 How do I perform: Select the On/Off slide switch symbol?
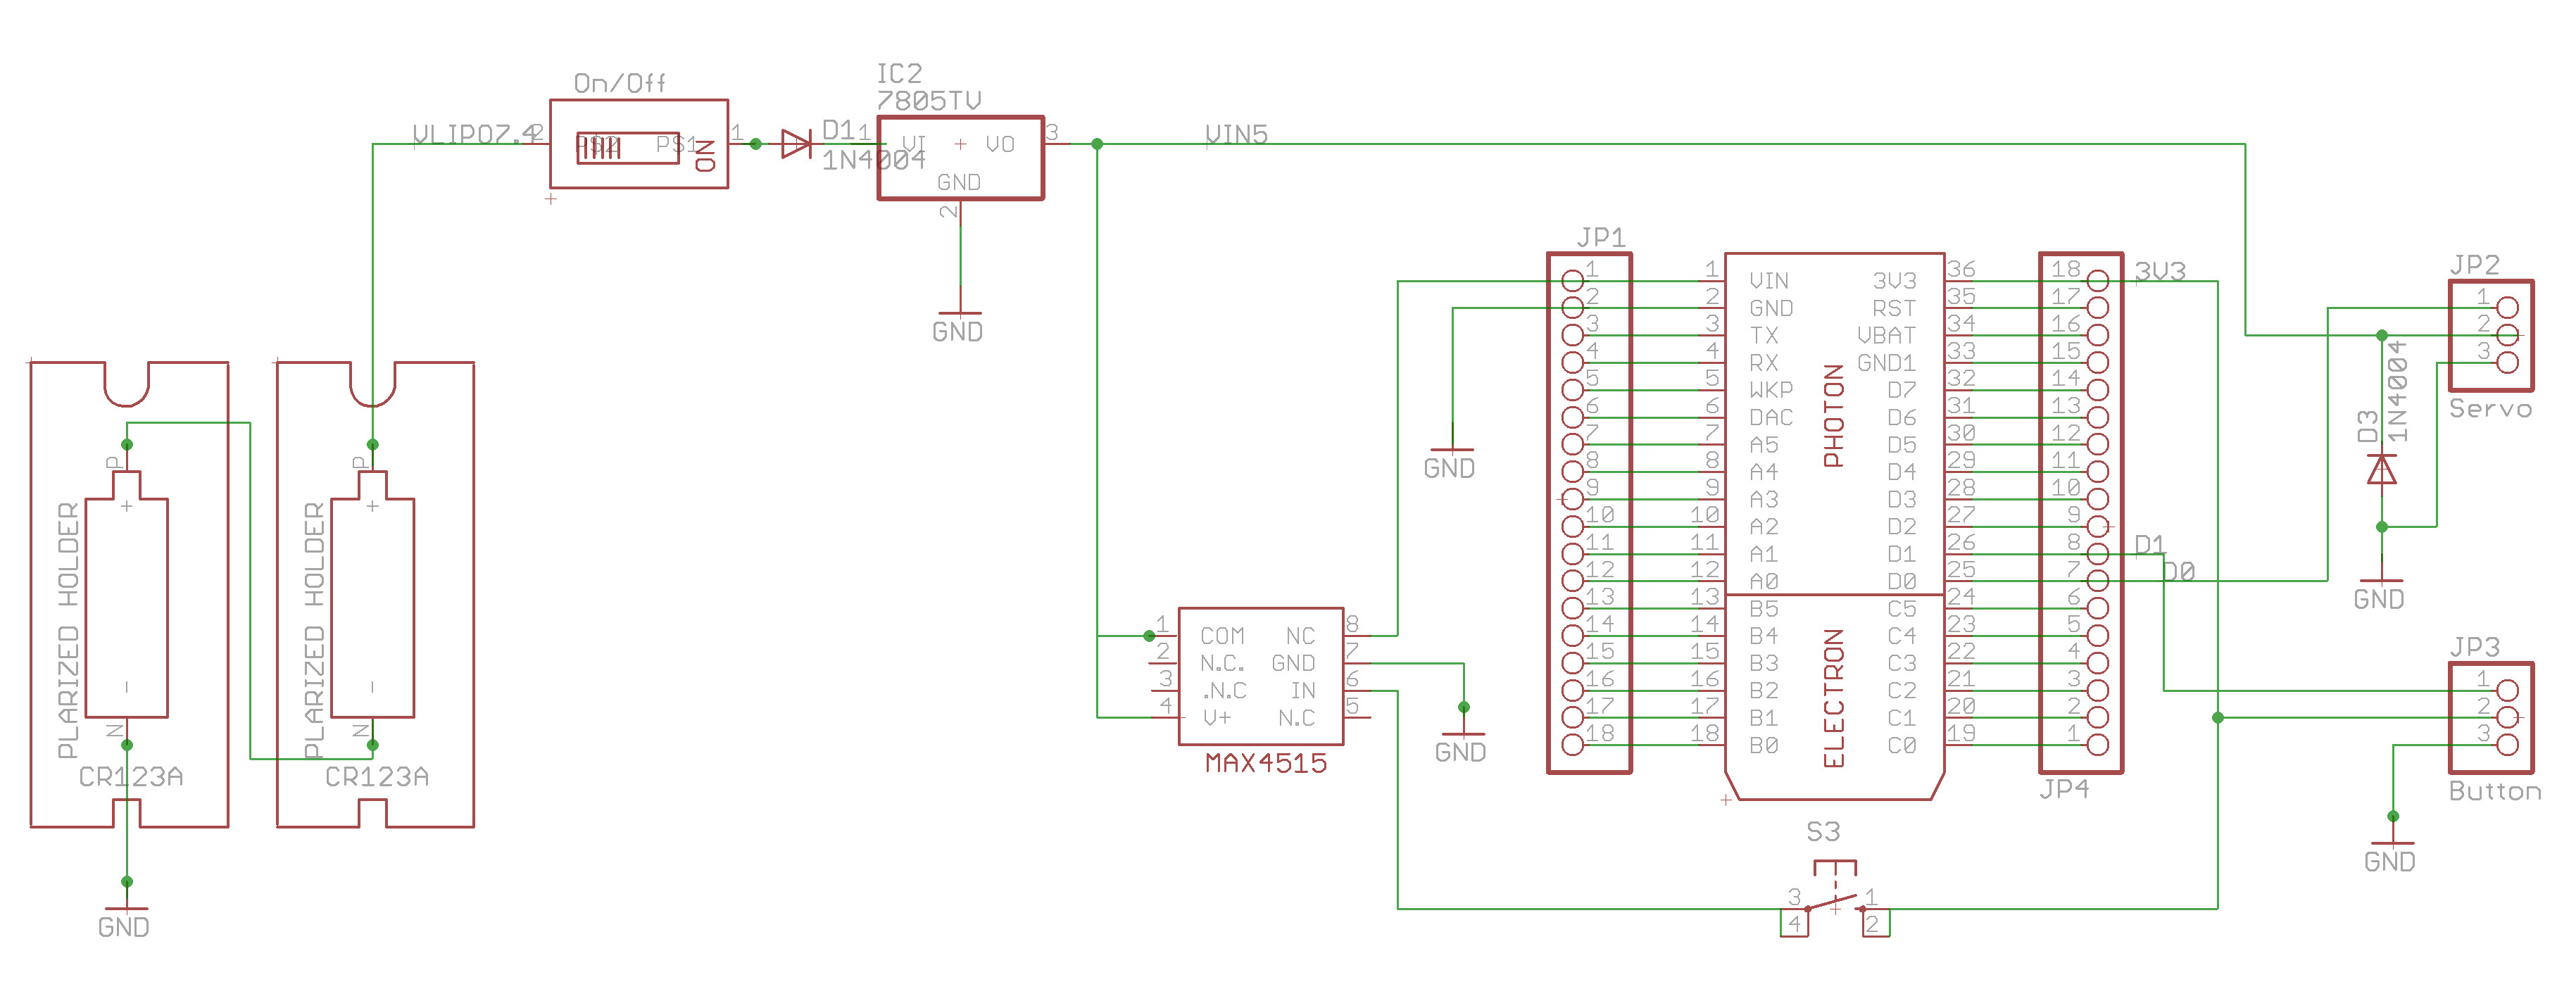[638, 143]
